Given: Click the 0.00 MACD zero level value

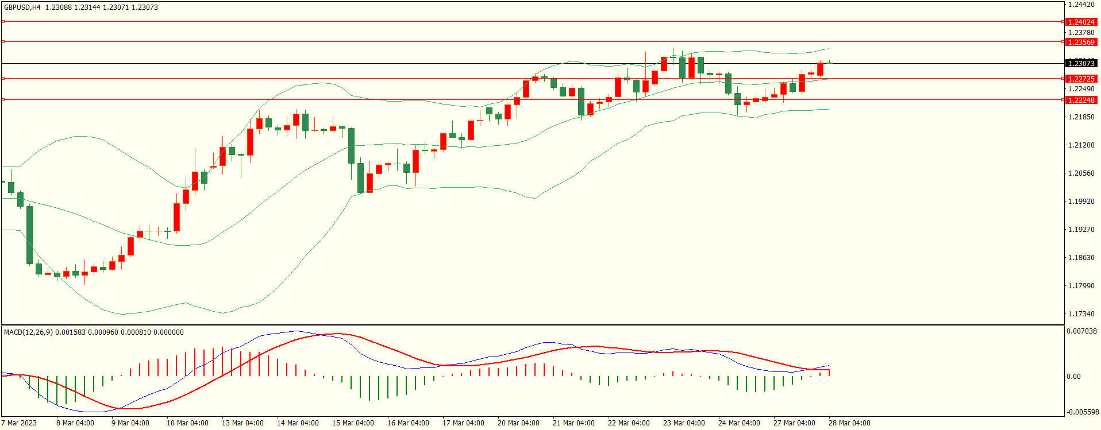Looking at the screenshot, I should point(1073,377).
